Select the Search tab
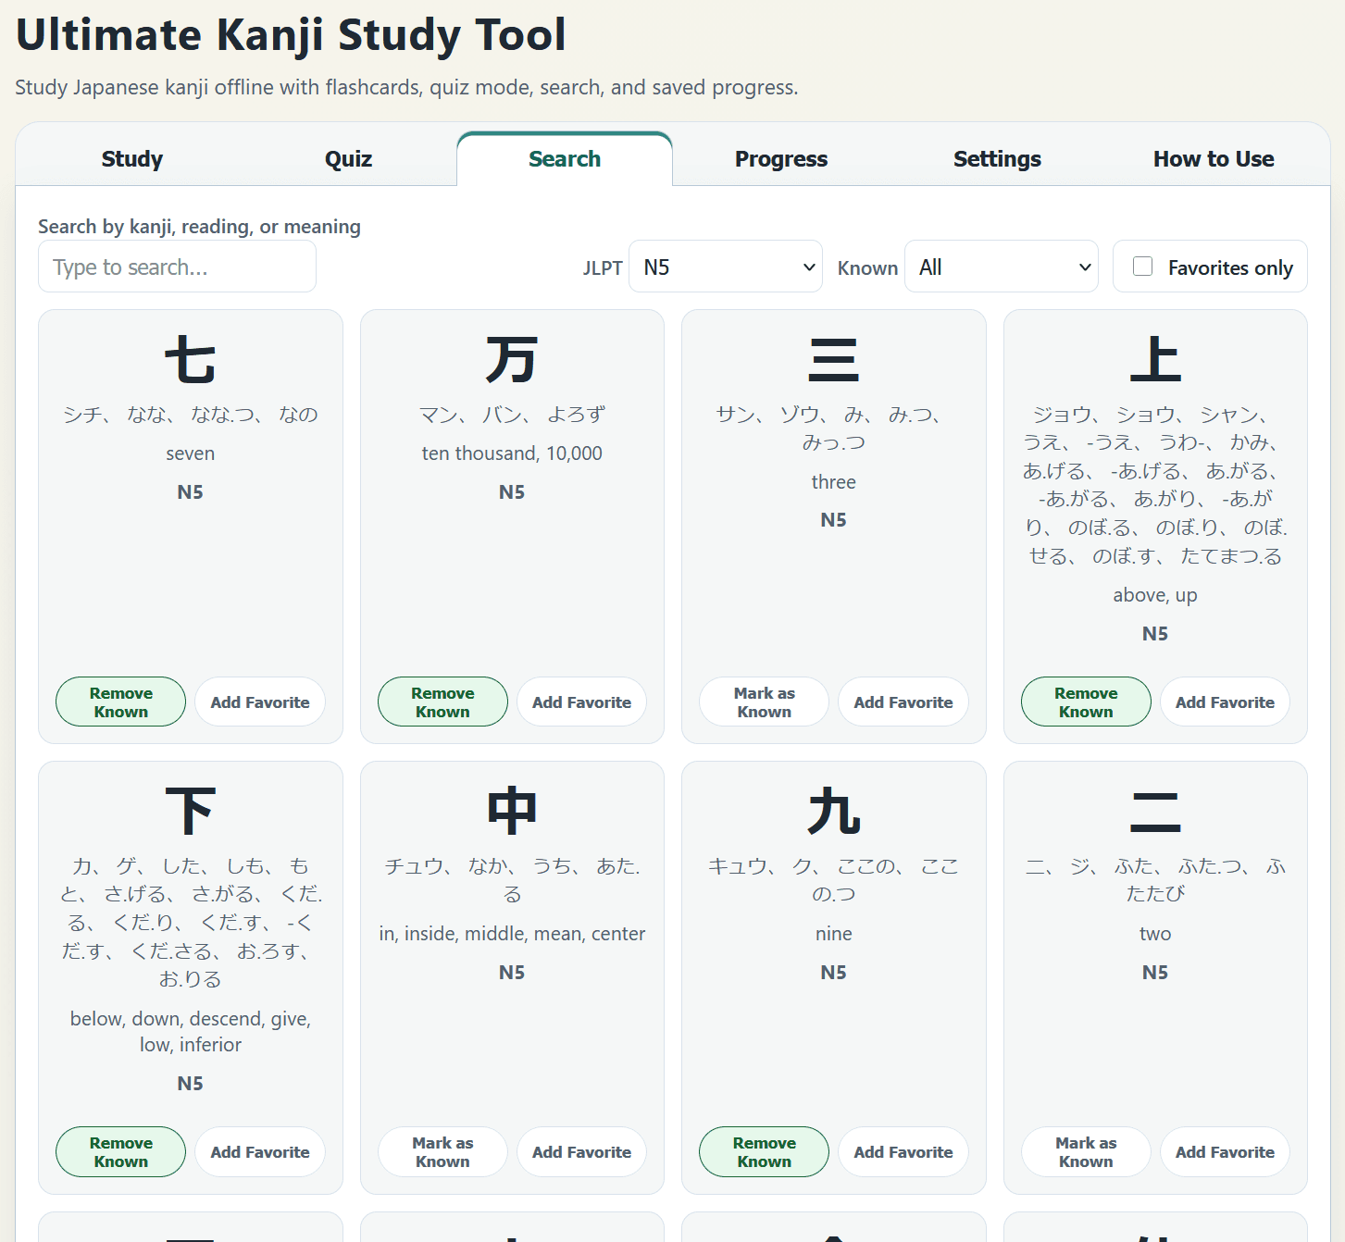 coord(565,159)
